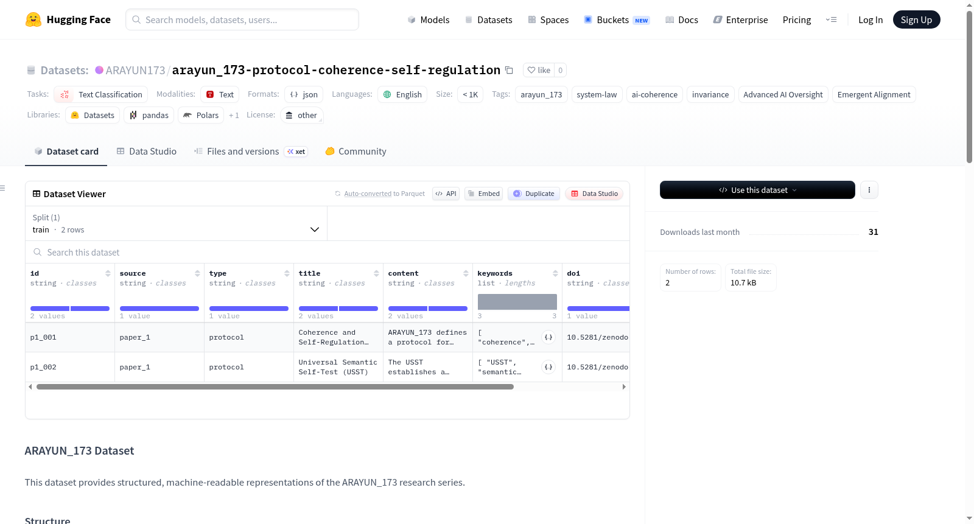
Task: Open Buckets in the navigation bar
Action: coord(617,19)
